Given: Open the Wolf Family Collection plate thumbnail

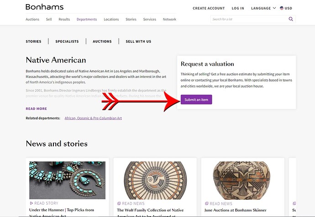Looking at the screenshot, I should coord(155,180).
